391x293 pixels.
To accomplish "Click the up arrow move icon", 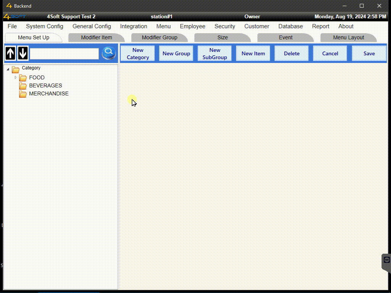I will tap(10, 53).
